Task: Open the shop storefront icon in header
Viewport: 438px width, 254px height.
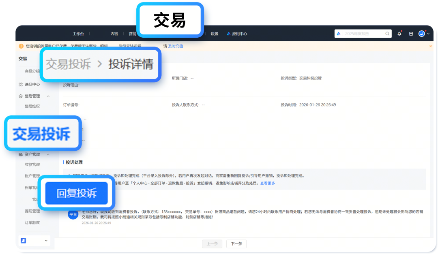Action: (x=411, y=34)
